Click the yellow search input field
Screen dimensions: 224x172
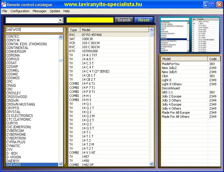90,20
